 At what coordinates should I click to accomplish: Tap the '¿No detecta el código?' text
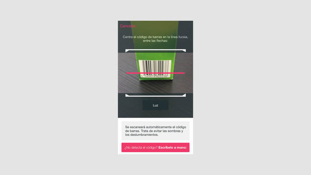click(141, 147)
